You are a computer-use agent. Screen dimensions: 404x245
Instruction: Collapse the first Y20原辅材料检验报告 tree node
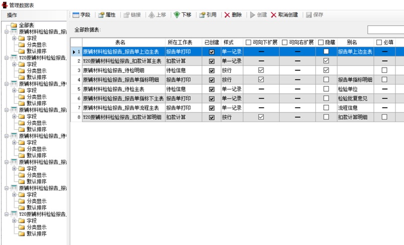[x=7, y=58]
